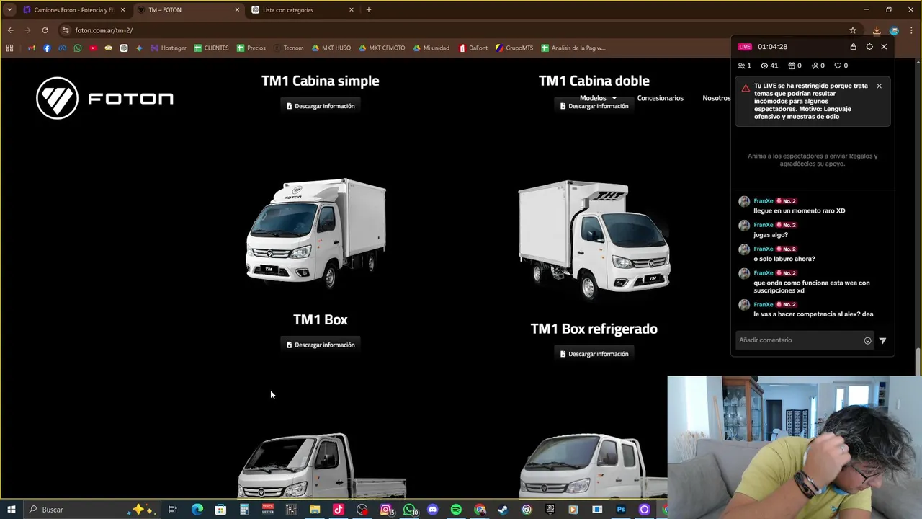Image resolution: width=922 pixels, height=519 pixels.
Task: Open Microsoft Store from the taskbar
Action: tap(220, 510)
